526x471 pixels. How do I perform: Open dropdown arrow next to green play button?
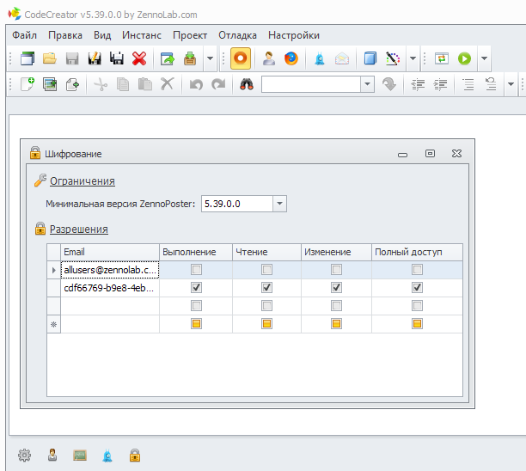point(484,58)
